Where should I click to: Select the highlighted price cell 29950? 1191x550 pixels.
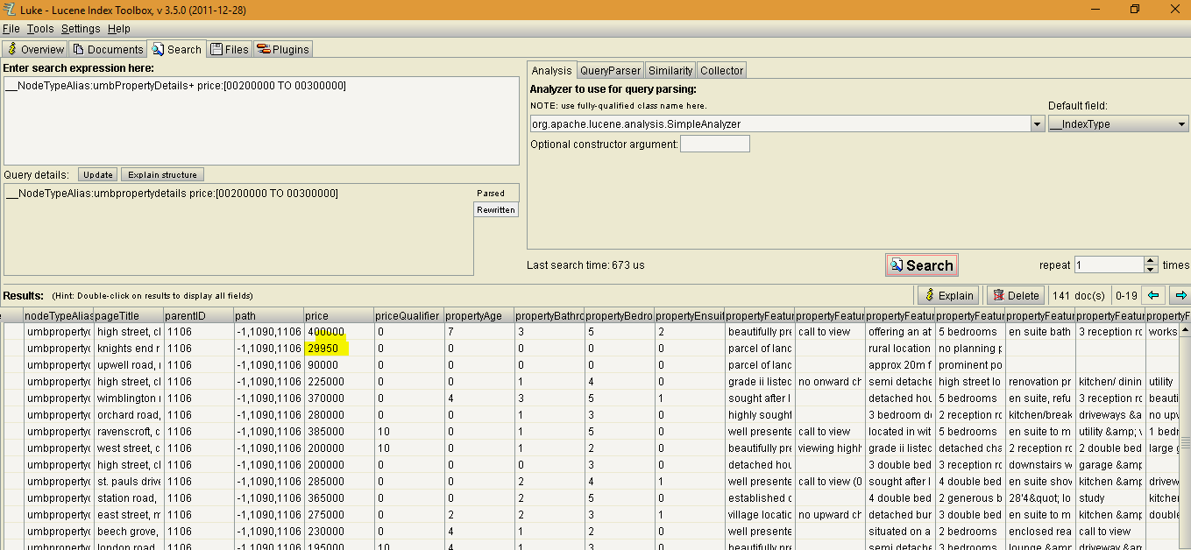point(338,349)
